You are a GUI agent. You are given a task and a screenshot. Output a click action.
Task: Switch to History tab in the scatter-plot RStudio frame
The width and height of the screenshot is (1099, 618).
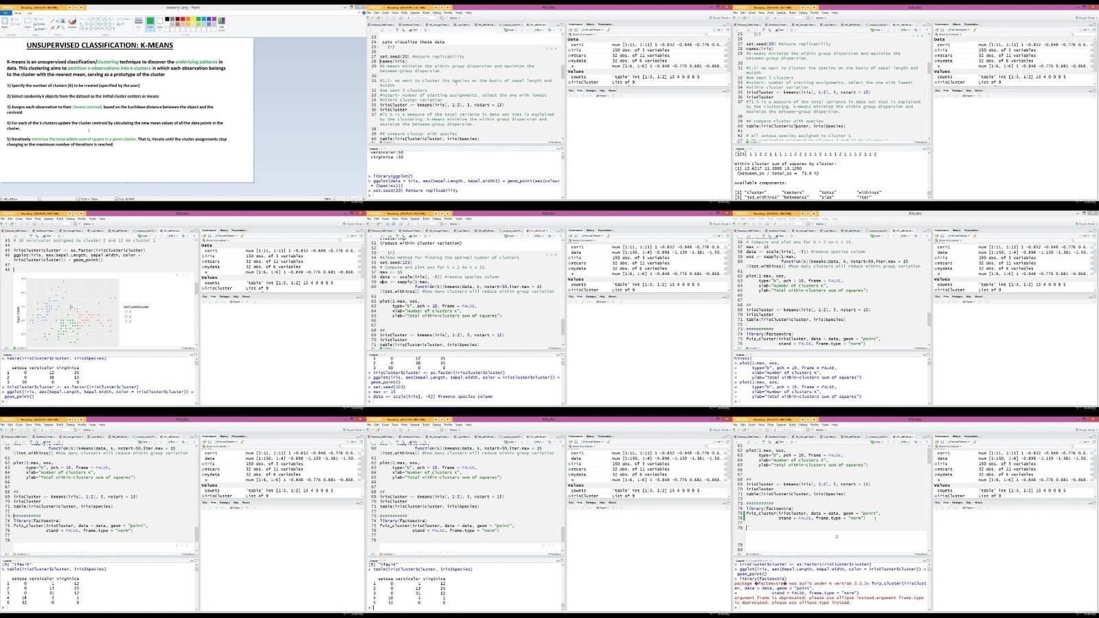pos(224,230)
